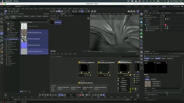Click the Asset Browser search field
The height and width of the screenshot is (103, 184).
pos(26,20)
